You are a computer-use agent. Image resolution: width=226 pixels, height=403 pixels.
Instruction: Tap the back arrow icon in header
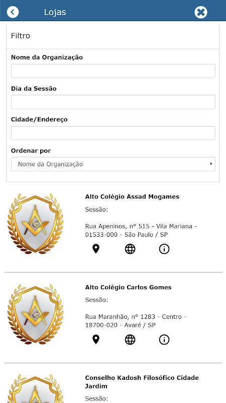click(x=13, y=12)
